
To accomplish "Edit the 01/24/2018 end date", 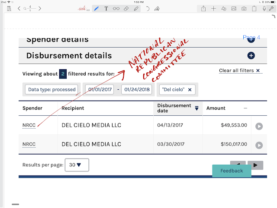I will (x=137, y=90).
